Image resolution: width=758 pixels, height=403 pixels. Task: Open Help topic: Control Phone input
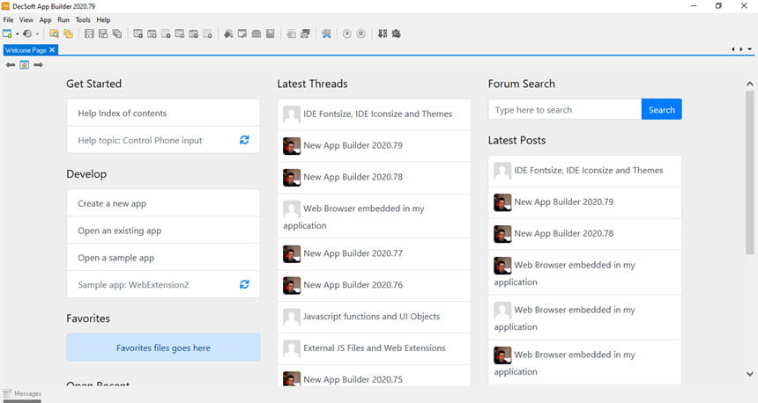(163, 140)
